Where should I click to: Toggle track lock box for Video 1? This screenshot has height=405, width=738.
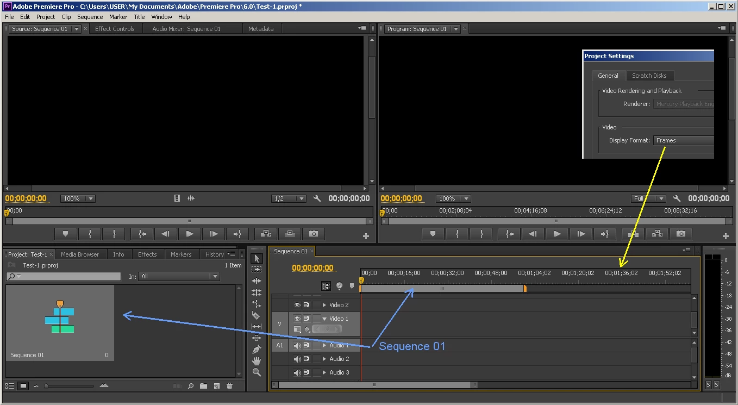point(316,319)
